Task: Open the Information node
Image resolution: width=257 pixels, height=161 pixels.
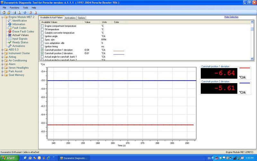Action: point(18,24)
